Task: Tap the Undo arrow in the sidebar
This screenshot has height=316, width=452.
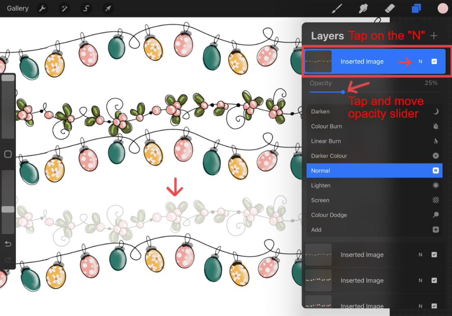Action: 8,244
